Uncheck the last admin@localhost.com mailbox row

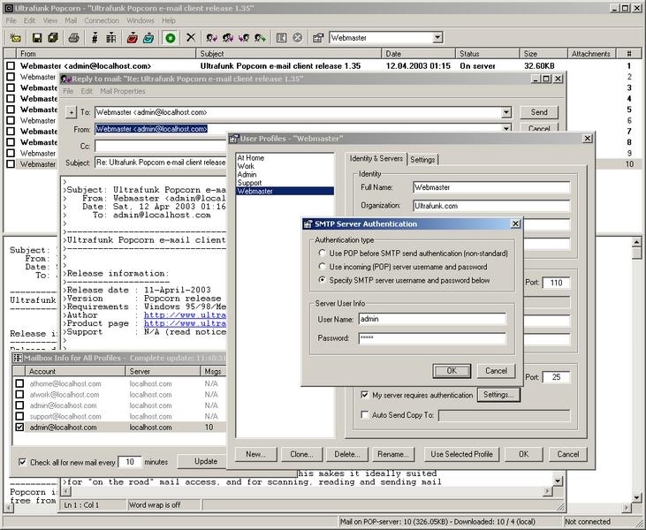click(19, 427)
